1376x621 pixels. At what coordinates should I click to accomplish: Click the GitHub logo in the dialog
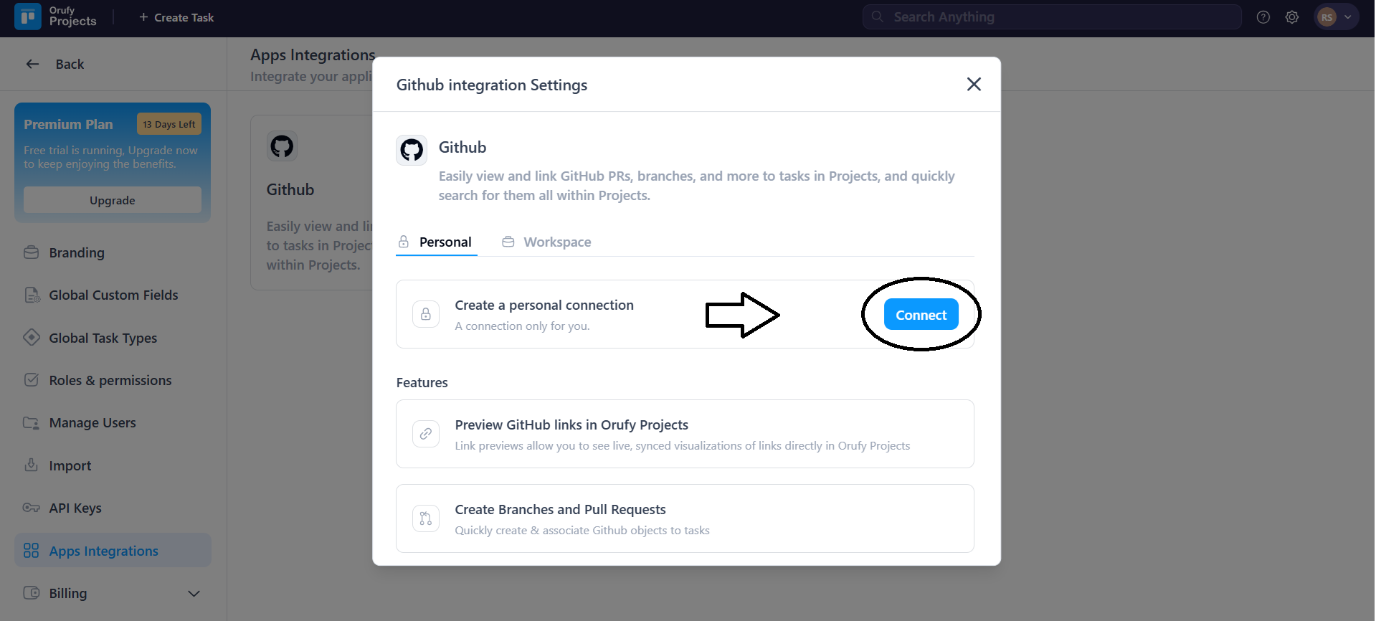(x=412, y=150)
